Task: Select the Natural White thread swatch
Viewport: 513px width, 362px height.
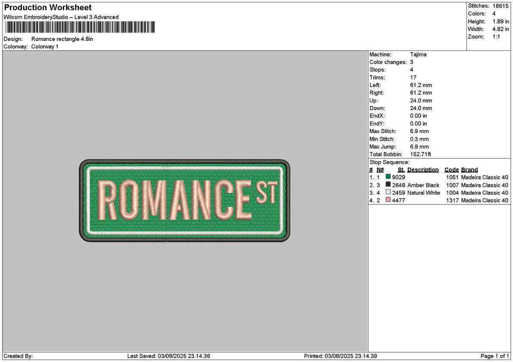Action: (x=388, y=192)
